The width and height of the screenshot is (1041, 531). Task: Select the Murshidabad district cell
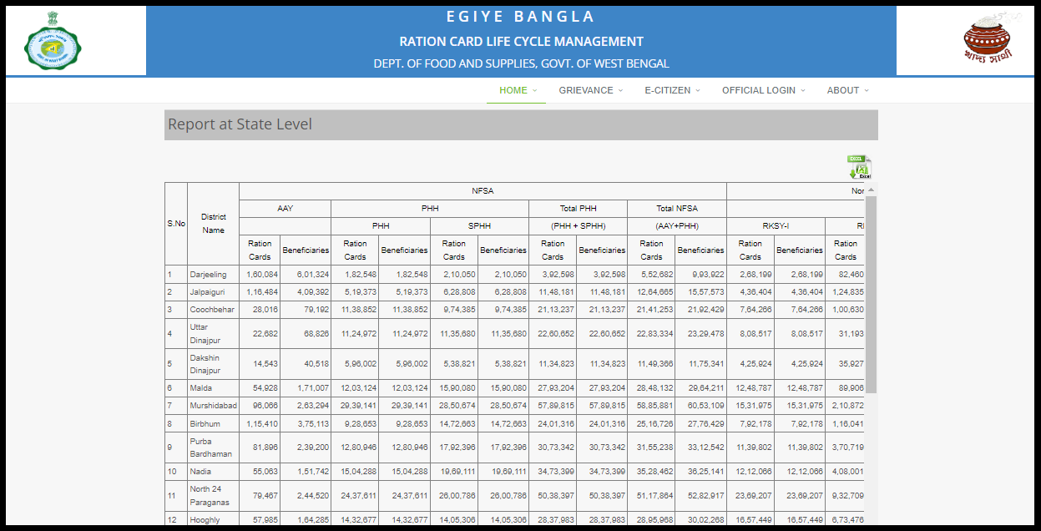(213, 406)
